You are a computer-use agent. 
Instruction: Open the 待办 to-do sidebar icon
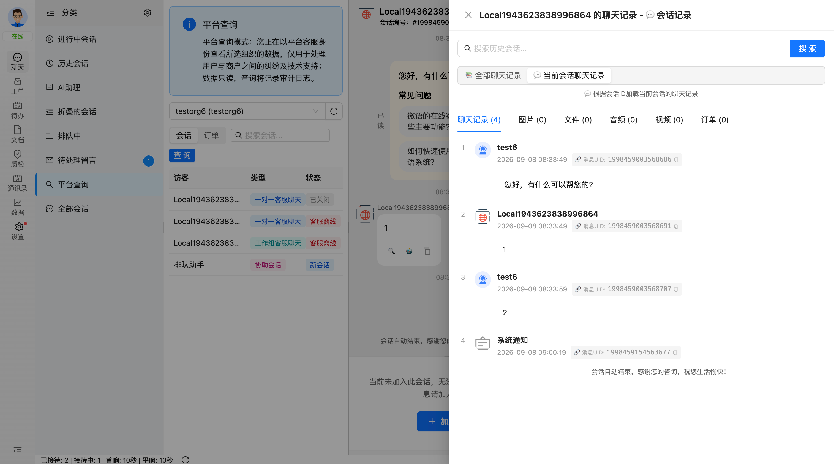(18, 110)
